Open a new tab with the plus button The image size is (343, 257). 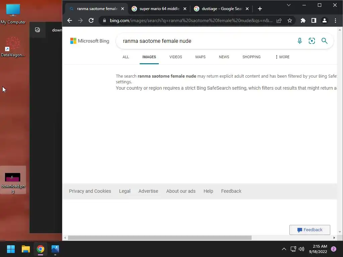click(x=260, y=9)
